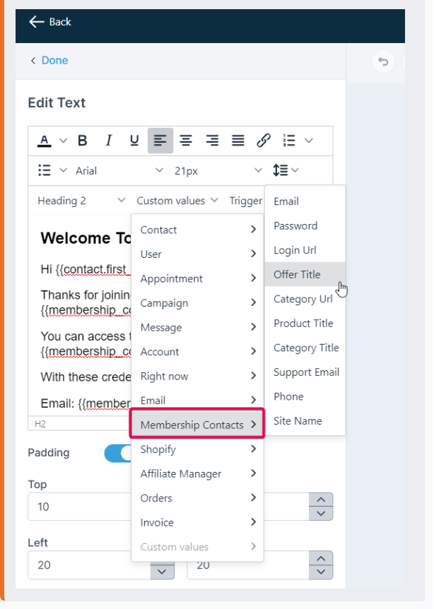This screenshot has width=434, height=609.
Task: Underline the selected text
Action: click(134, 141)
